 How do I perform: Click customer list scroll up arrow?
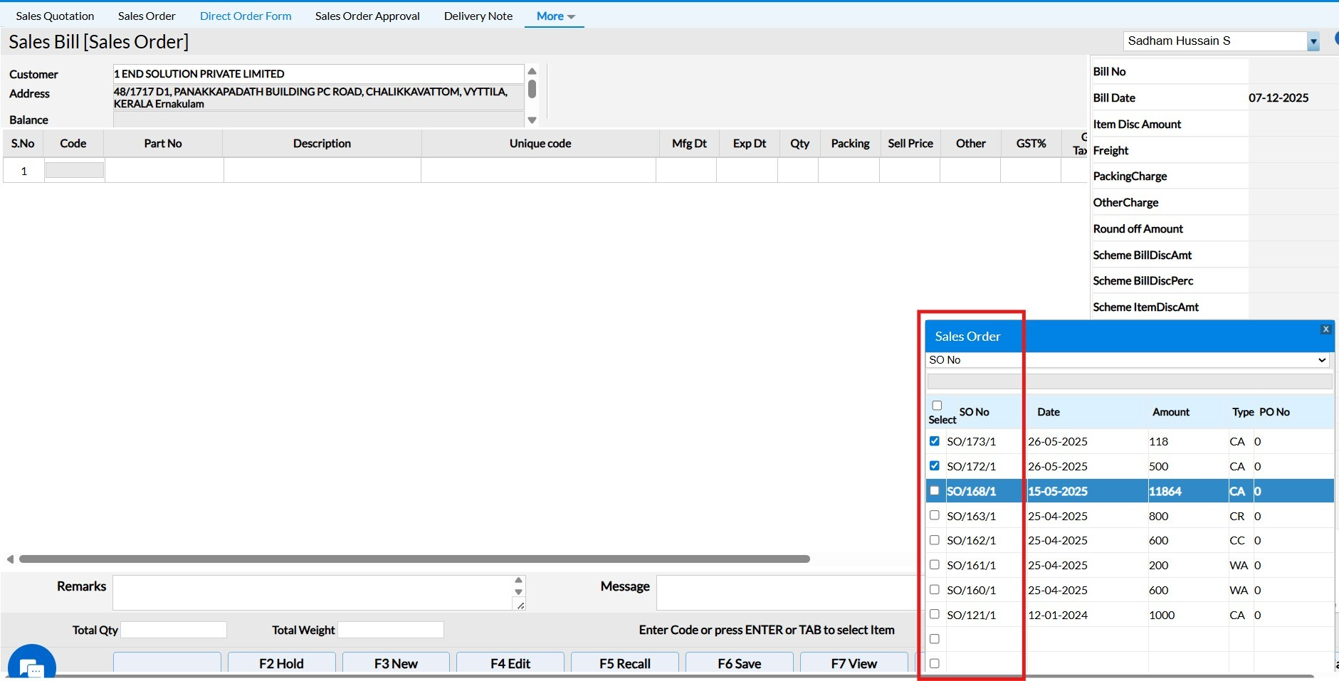pyautogui.click(x=532, y=71)
